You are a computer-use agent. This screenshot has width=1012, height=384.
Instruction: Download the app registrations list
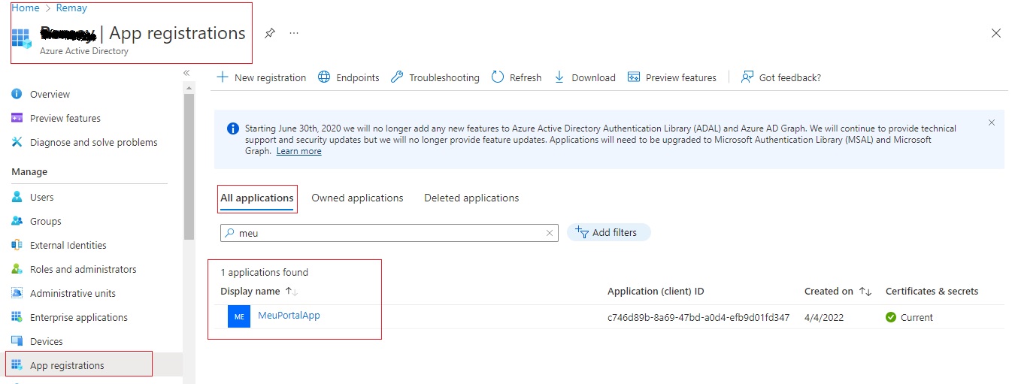tap(585, 77)
